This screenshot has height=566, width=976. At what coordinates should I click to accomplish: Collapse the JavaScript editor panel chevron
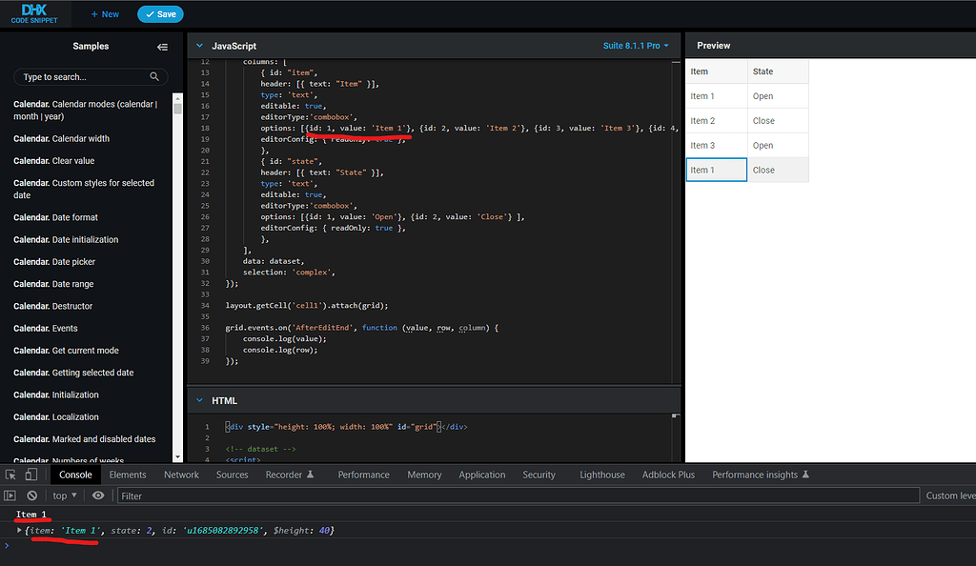point(197,45)
